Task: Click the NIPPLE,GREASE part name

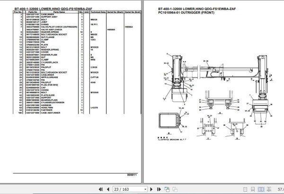Action: tap(50, 77)
